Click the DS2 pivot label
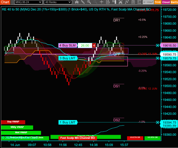 click(x=116, y=120)
